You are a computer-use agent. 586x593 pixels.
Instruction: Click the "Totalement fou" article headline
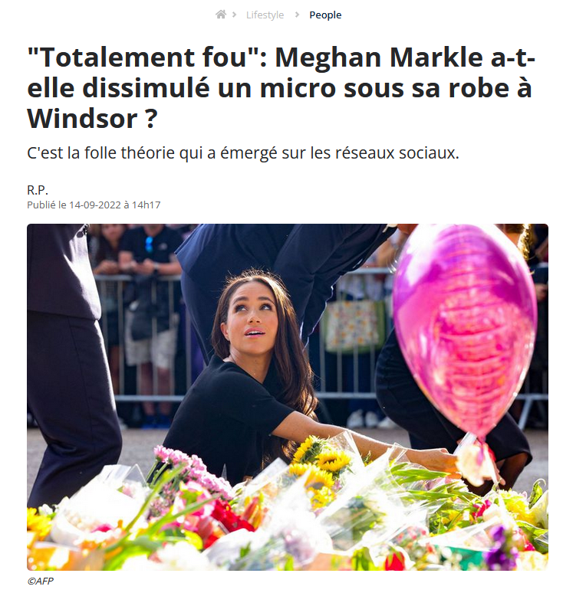click(x=281, y=88)
